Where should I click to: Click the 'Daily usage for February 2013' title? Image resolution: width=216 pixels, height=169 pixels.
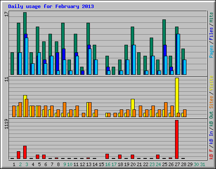point(51,6)
